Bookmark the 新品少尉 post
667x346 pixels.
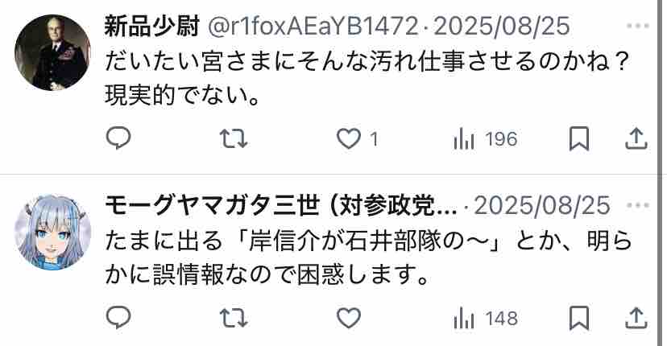579,138
